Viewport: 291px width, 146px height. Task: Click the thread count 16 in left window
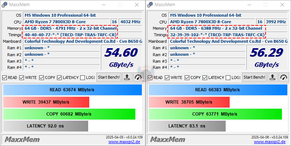tap(114, 22)
